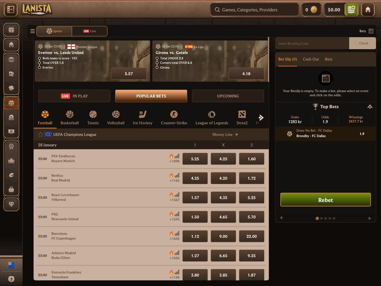Open the Money Line market dropdown
381x286 pixels.
(x=225, y=135)
